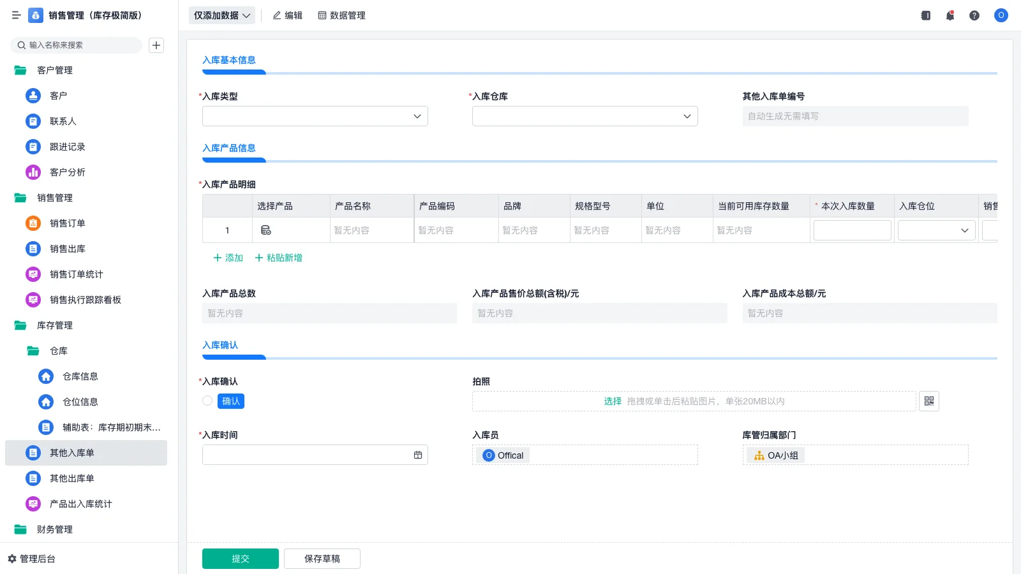1021x574 pixels.
Task: Click inside the 本次入库数量 quantity input field
Action: pos(852,230)
